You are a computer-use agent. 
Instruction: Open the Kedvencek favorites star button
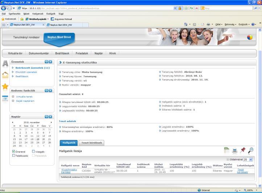pyautogui.click(x=9, y=19)
